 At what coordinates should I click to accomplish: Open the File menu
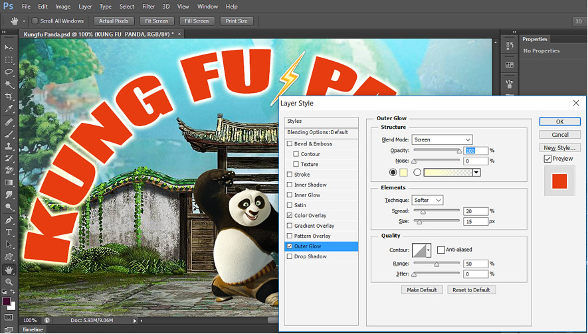pyautogui.click(x=26, y=7)
